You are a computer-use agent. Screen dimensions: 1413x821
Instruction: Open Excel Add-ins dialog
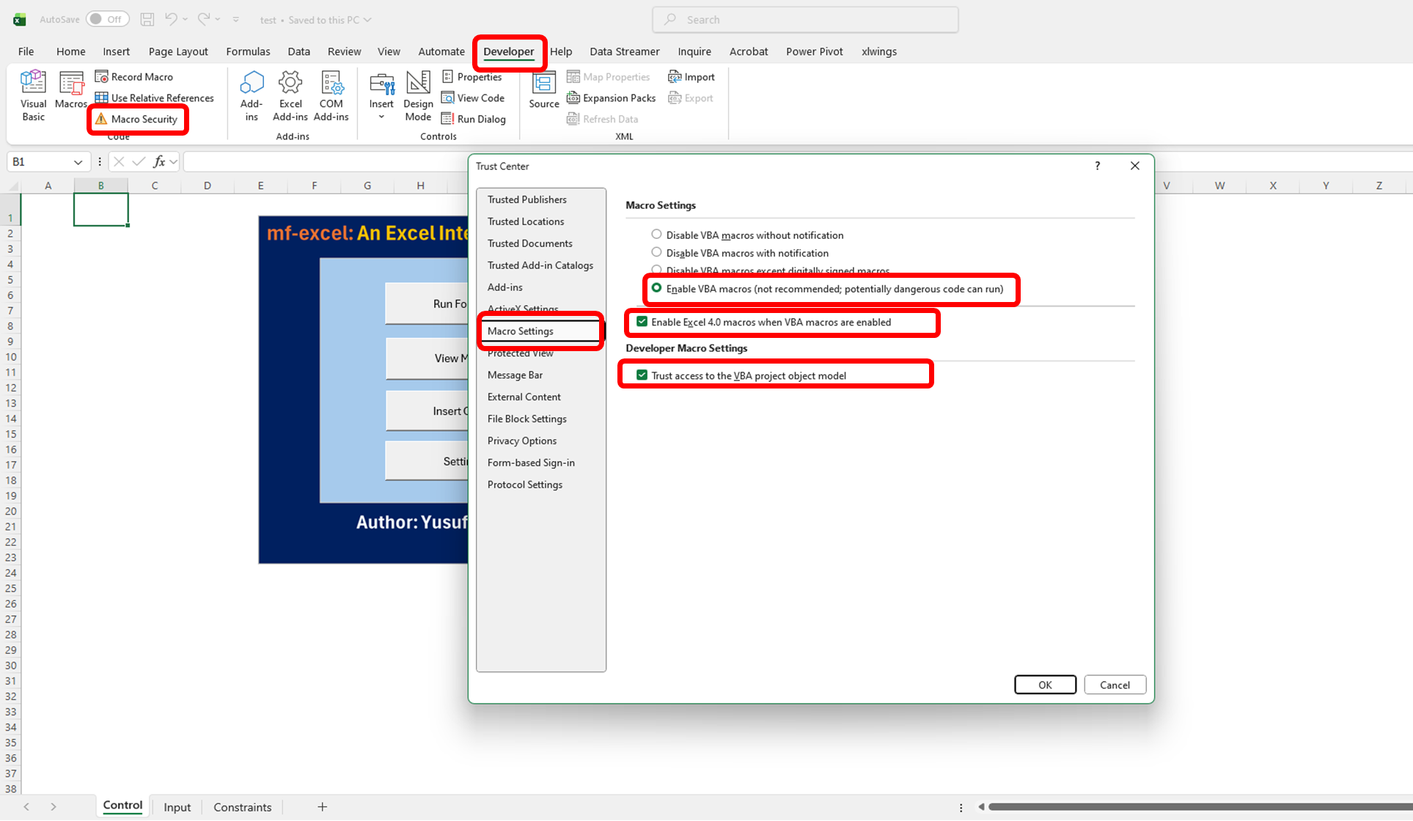click(290, 96)
